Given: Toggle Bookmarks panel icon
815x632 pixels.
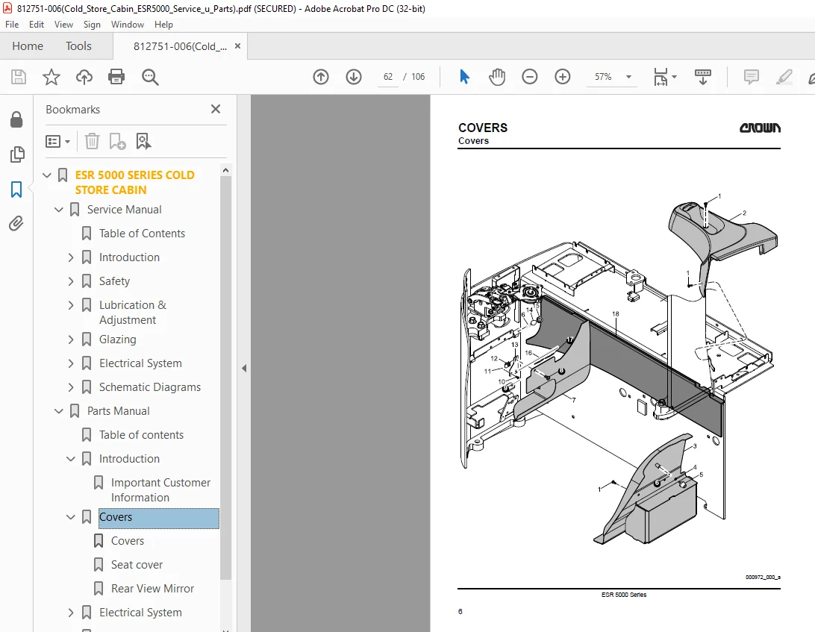Looking at the screenshot, I should (x=16, y=190).
